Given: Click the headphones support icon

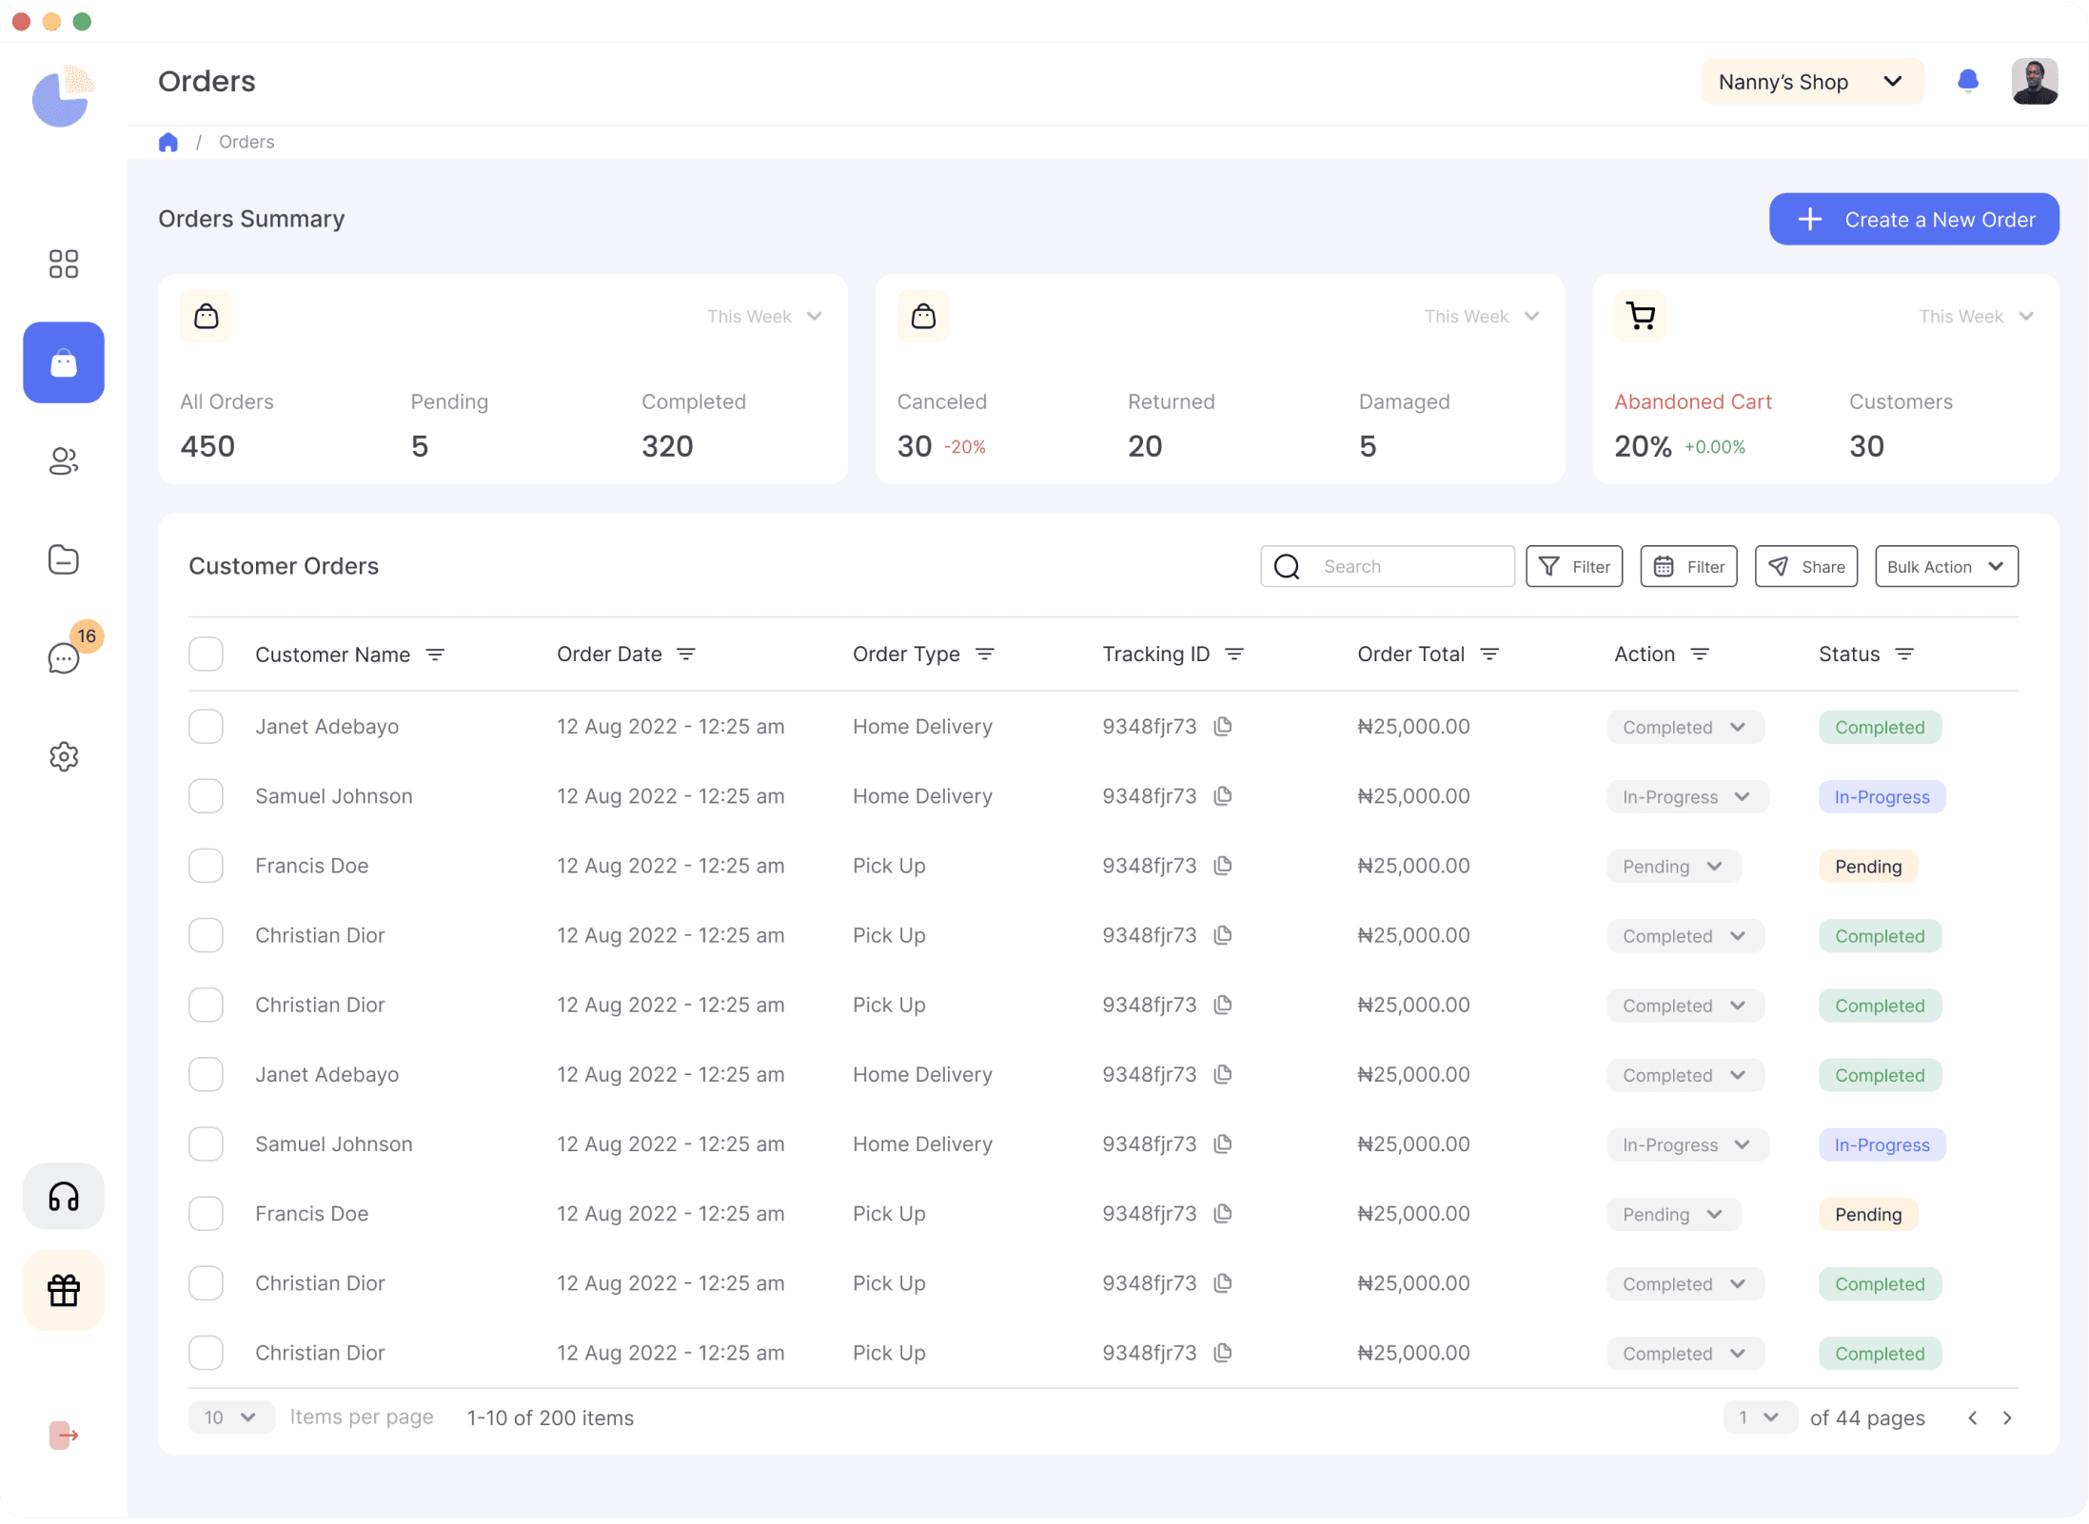Looking at the screenshot, I should tap(64, 1196).
